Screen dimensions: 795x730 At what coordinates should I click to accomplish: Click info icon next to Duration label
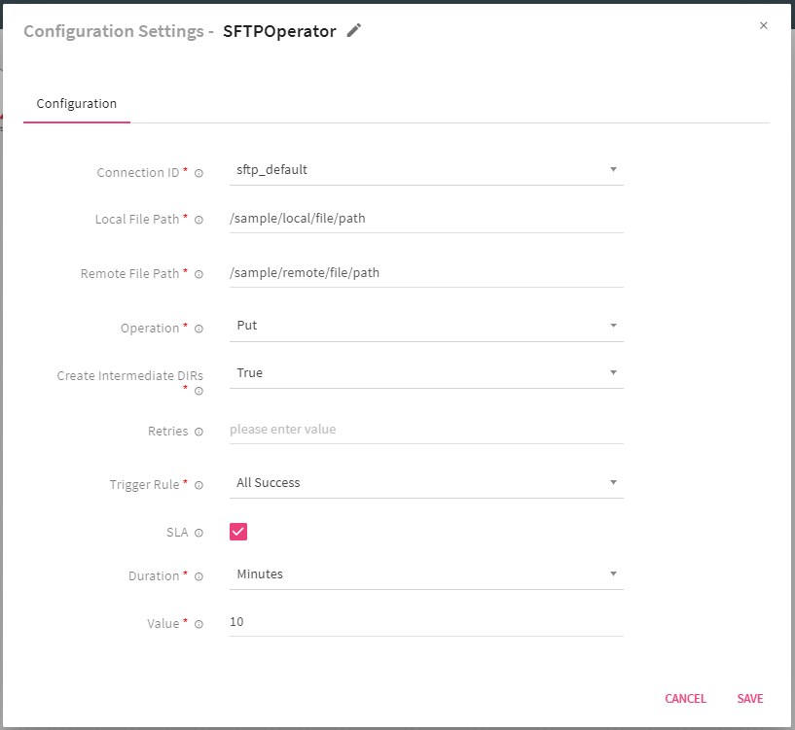[x=199, y=576]
